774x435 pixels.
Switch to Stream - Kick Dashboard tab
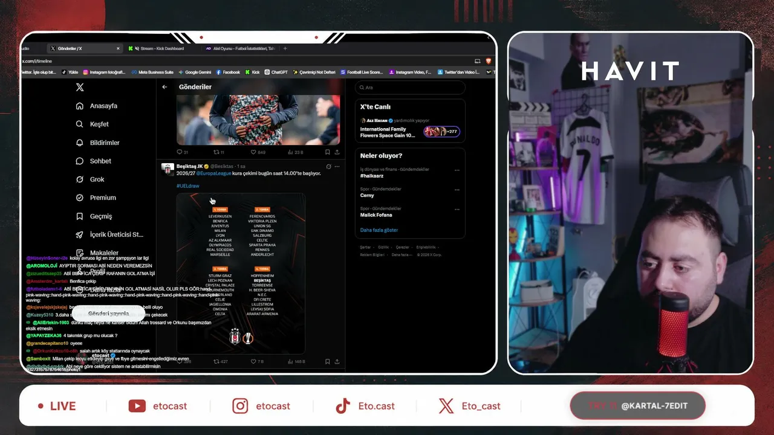click(x=161, y=48)
